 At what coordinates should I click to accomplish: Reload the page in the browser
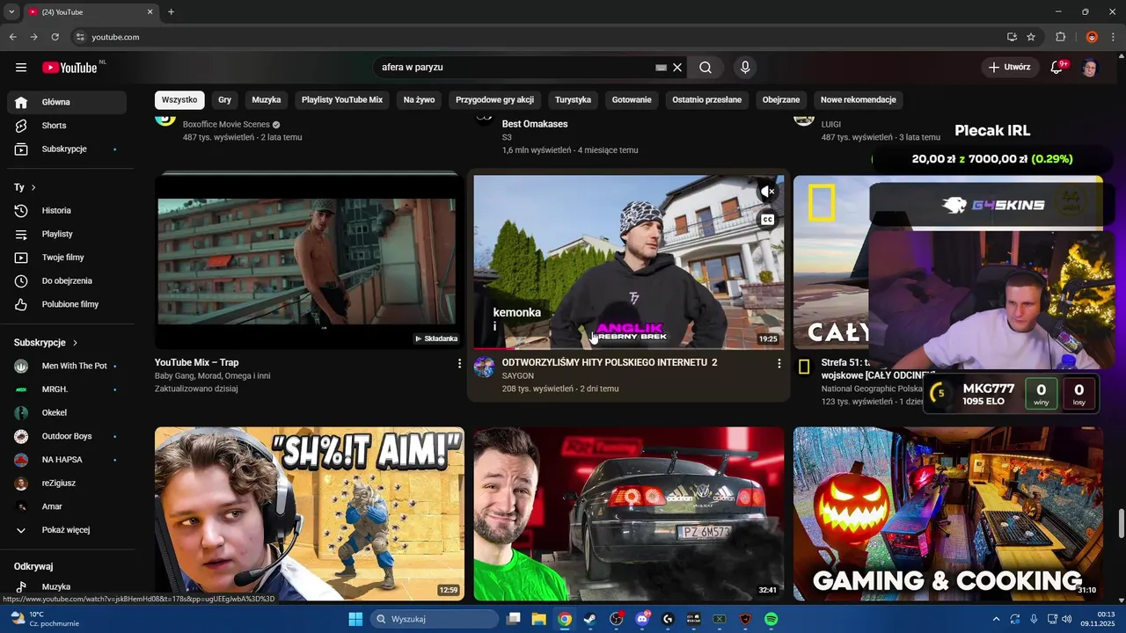pyautogui.click(x=55, y=37)
